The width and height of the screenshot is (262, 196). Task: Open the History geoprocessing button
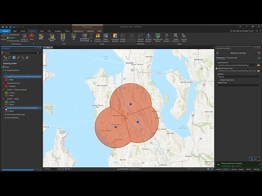[3, 37]
